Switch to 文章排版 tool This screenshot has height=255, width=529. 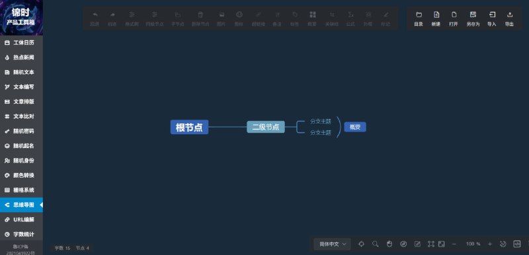(x=22, y=102)
